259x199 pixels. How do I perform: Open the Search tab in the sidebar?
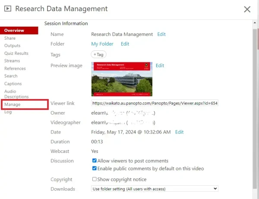pos(11,76)
